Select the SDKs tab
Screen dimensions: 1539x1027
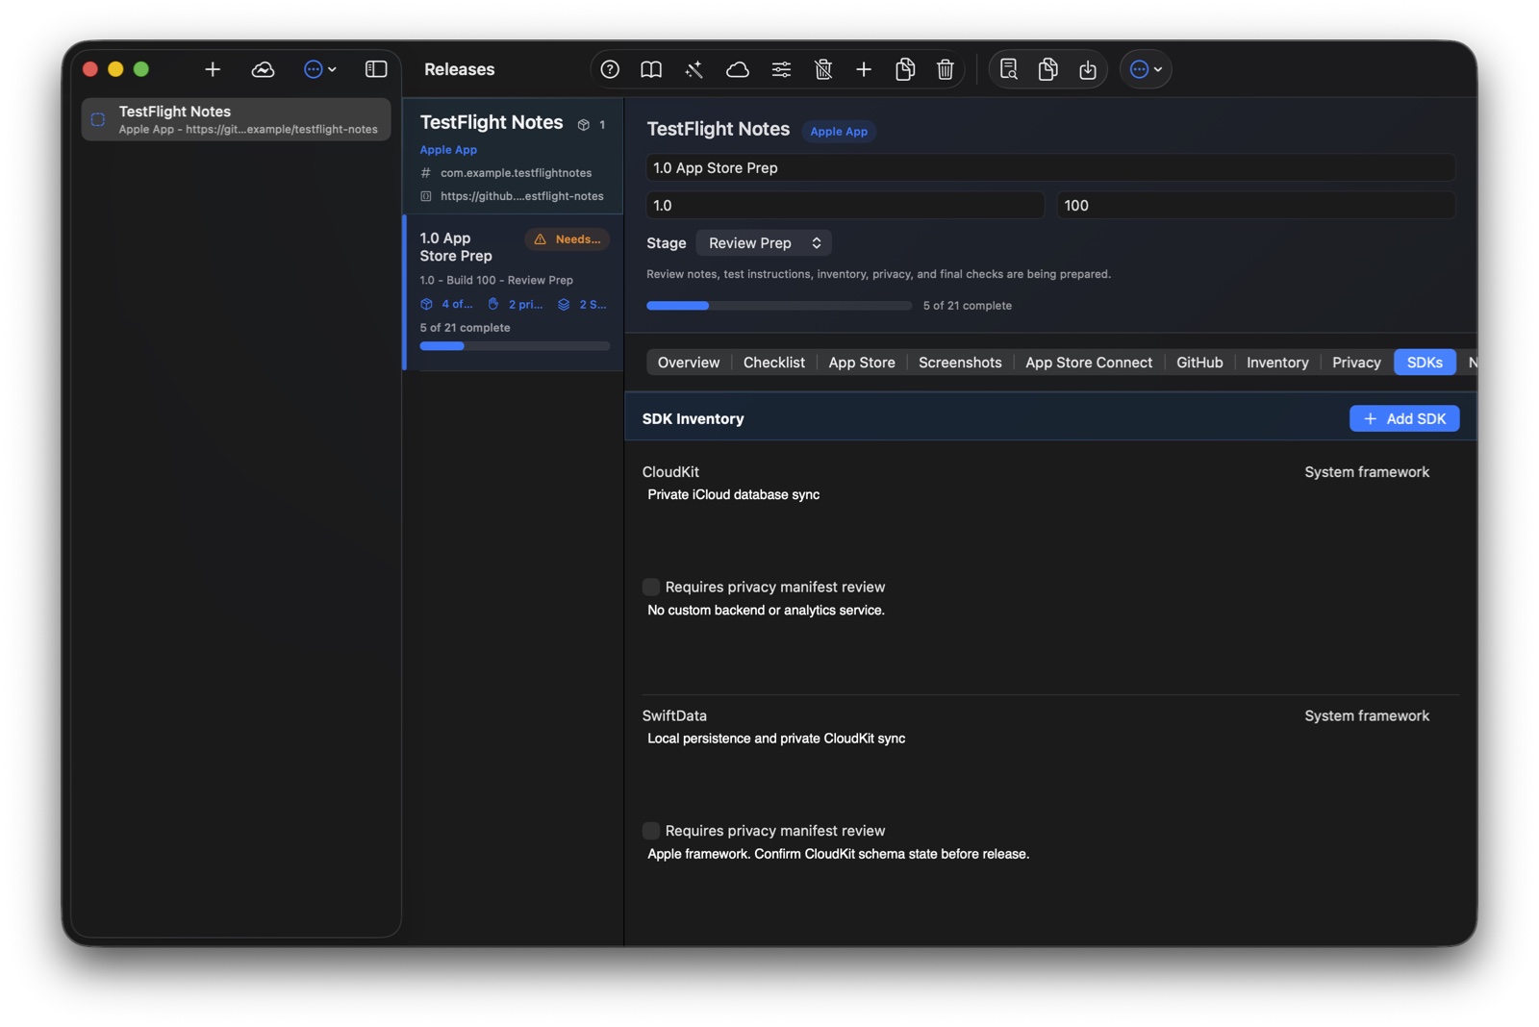click(1425, 363)
